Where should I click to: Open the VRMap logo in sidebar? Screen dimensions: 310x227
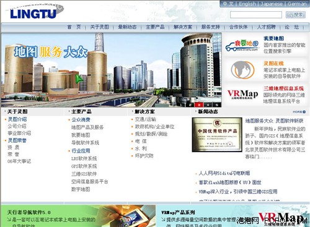pyautogui.click(x=242, y=94)
